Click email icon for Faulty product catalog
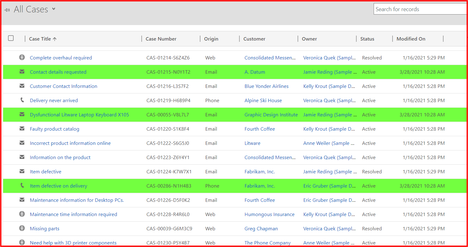Viewport: 468px width, 247px height. click(x=22, y=128)
